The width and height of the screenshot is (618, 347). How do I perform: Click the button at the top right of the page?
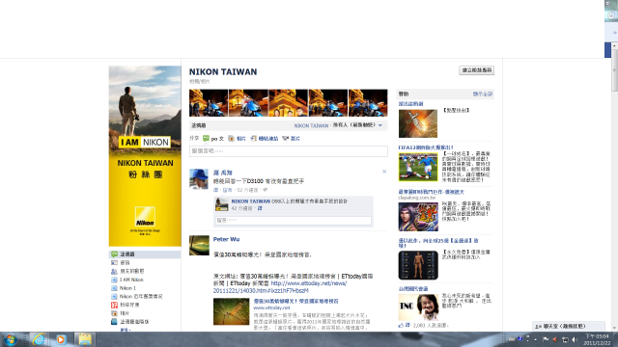(476, 70)
